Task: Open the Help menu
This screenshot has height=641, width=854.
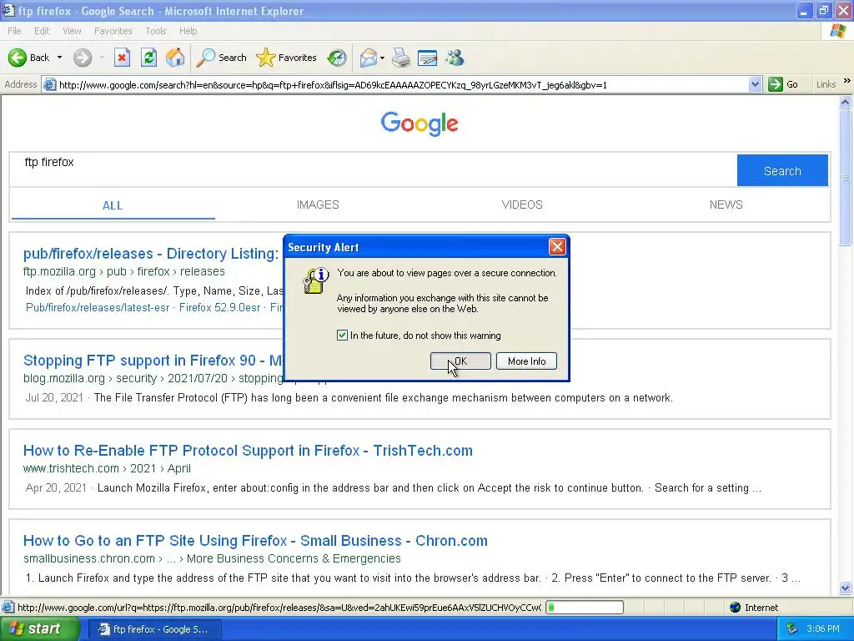Action: coord(188,31)
